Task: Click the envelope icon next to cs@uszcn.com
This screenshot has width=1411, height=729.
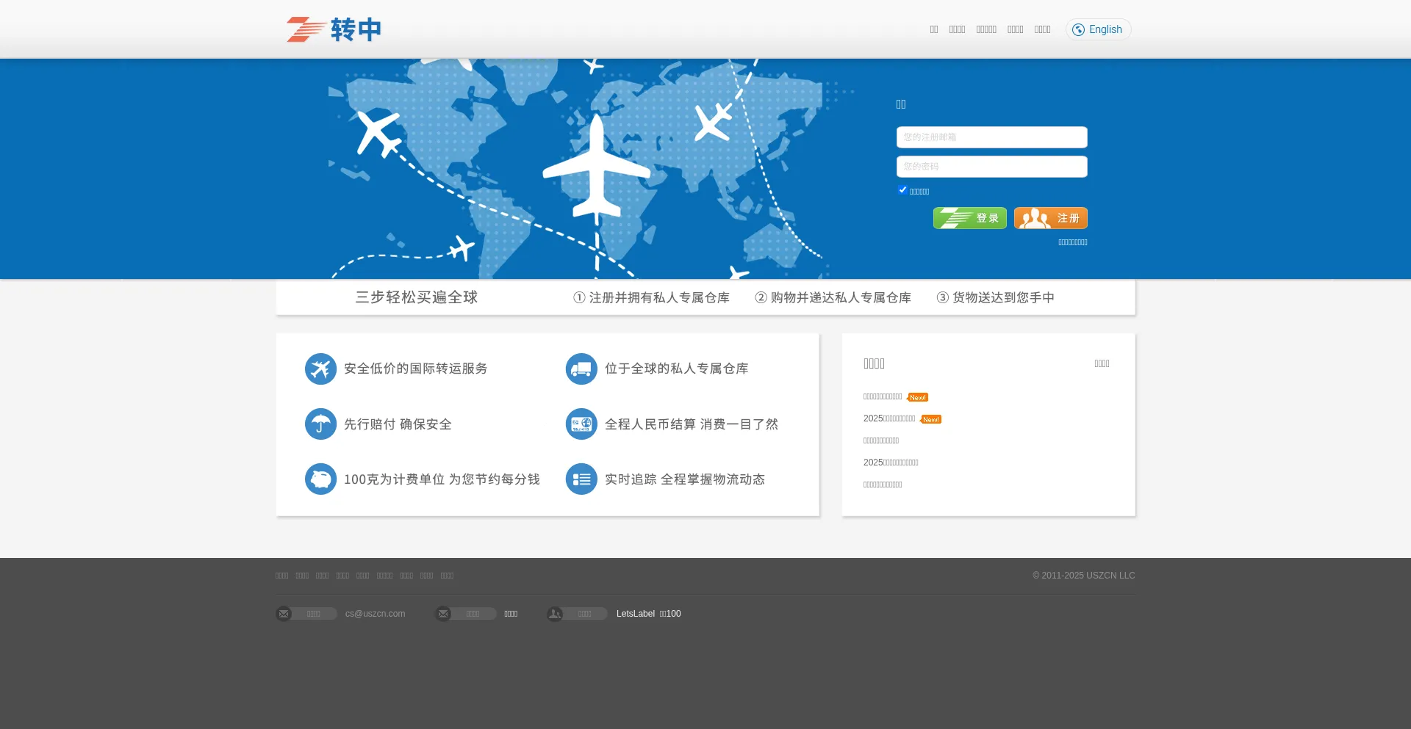Action: click(x=284, y=614)
